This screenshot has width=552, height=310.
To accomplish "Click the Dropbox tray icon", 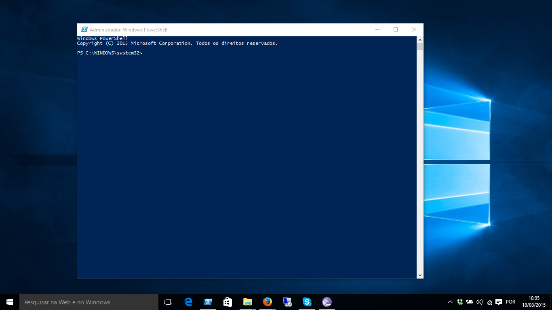I will (x=460, y=302).
